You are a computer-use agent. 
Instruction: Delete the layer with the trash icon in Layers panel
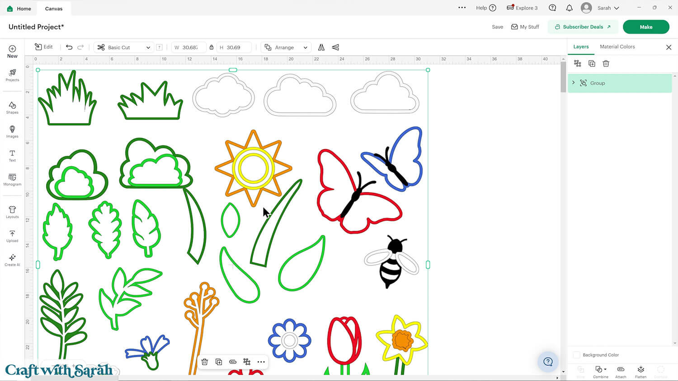606,64
